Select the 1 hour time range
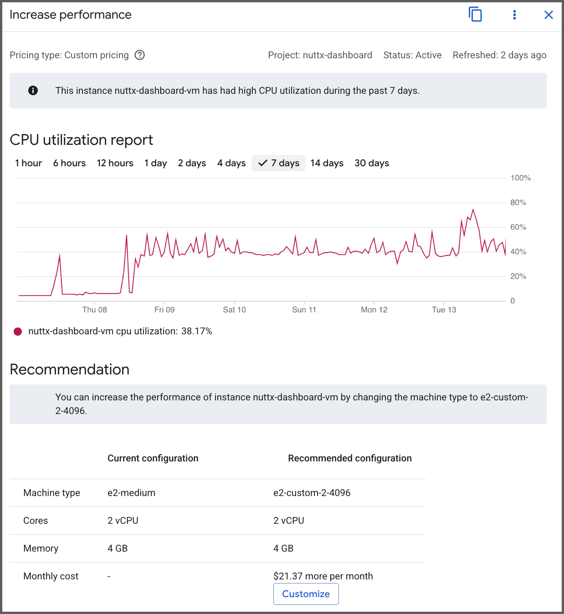Screen dimensions: 564x614 [28, 163]
